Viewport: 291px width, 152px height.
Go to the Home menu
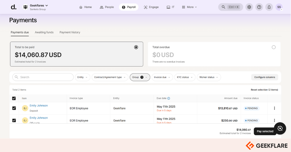point(86,7)
